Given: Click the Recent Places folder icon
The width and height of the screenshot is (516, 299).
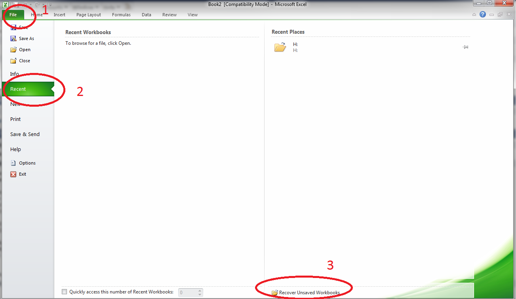Looking at the screenshot, I should click(280, 47).
